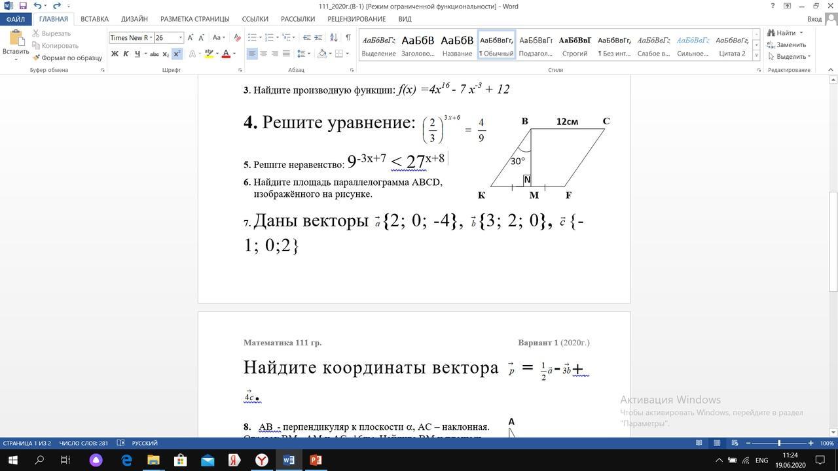Apply the red font color

pyautogui.click(x=226, y=54)
